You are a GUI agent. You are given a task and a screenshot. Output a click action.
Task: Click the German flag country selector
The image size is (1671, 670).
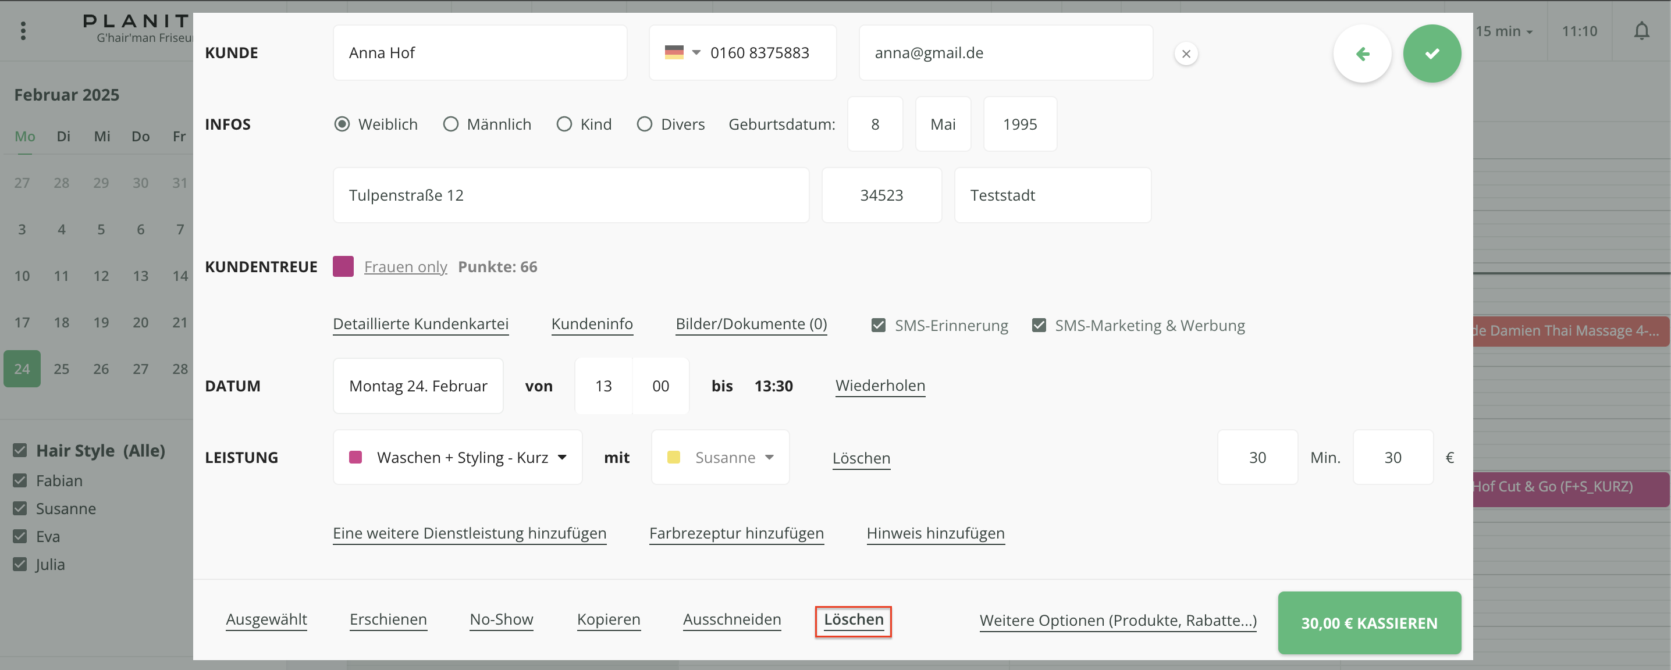[681, 52]
